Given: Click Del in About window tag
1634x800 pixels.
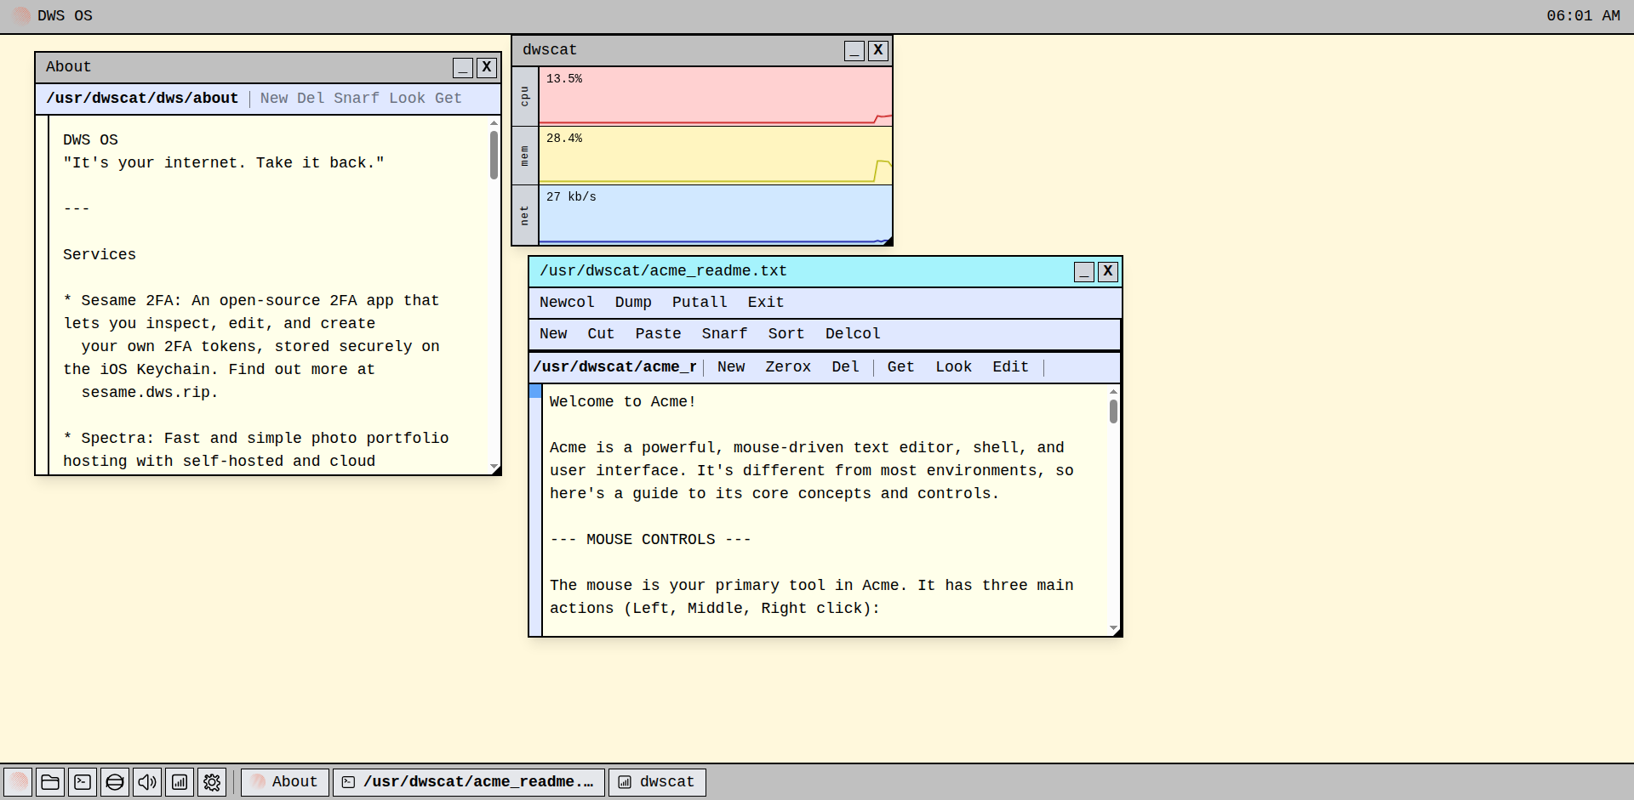Looking at the screenshot, I should tap(311, 99).
